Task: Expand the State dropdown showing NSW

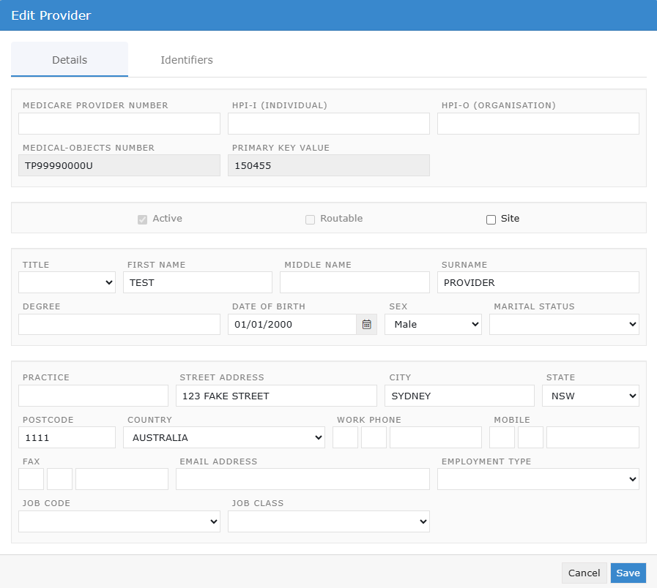Action: 590,396
